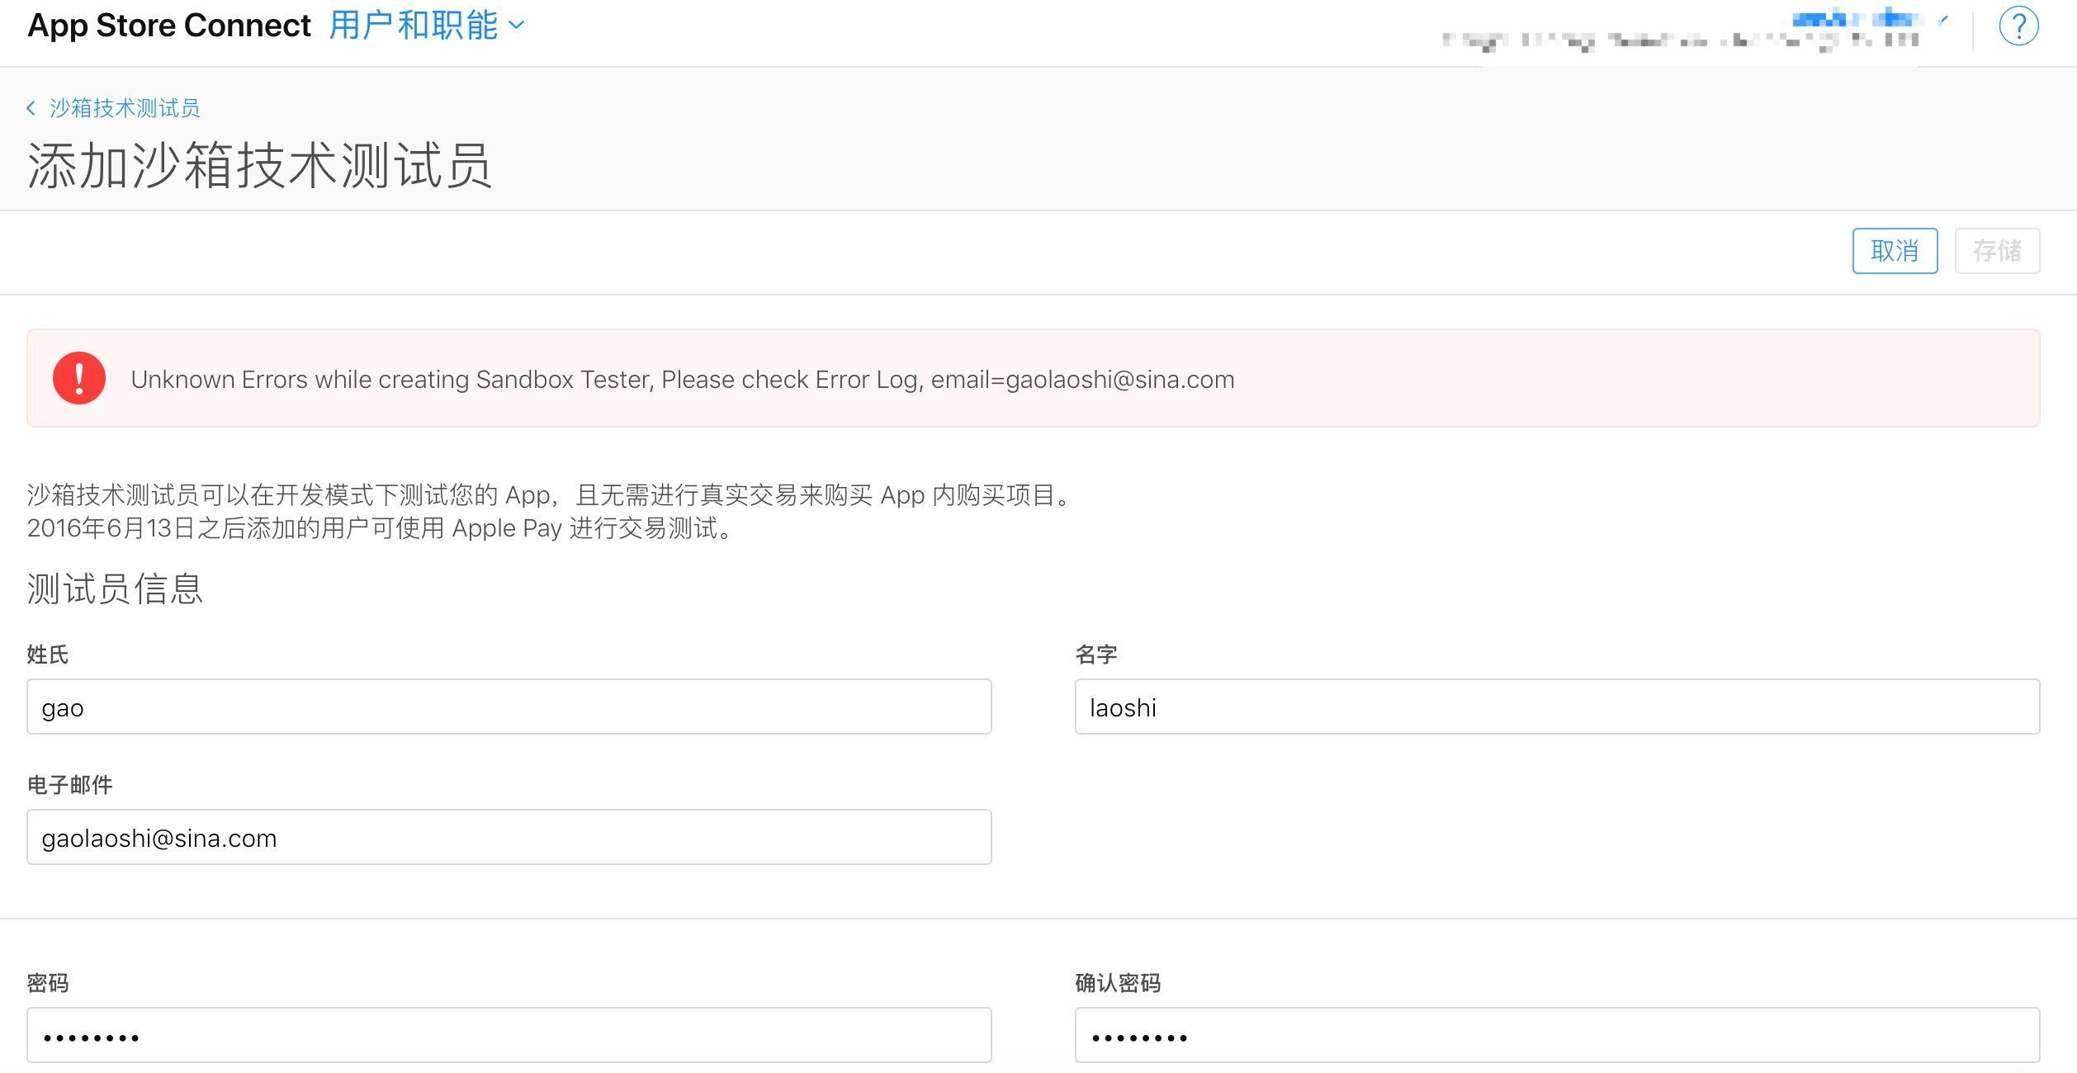Click the Apple Pay description sentence

380,528
